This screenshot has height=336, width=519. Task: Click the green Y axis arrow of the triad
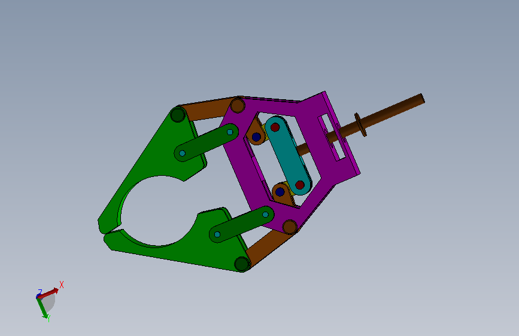coord(43,308)
